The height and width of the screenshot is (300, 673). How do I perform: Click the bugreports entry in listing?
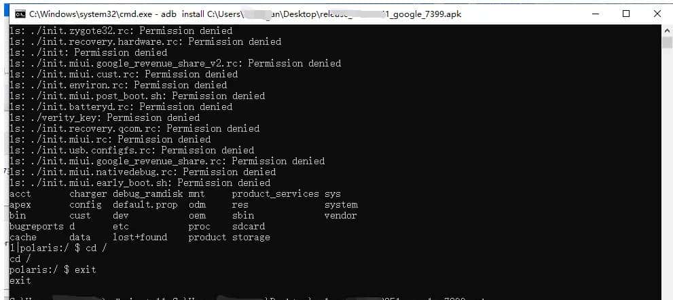pyautogui.click(x=37, y=226)
